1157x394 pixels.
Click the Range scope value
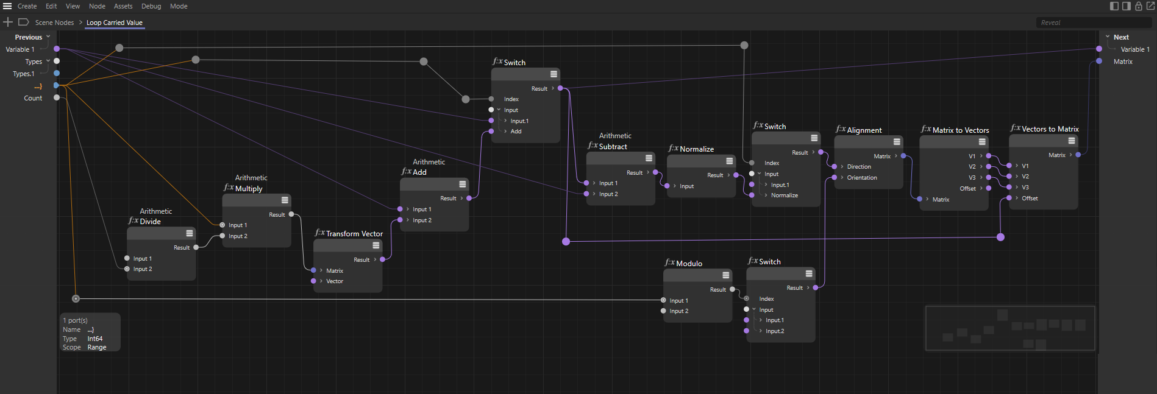[97, 347]
